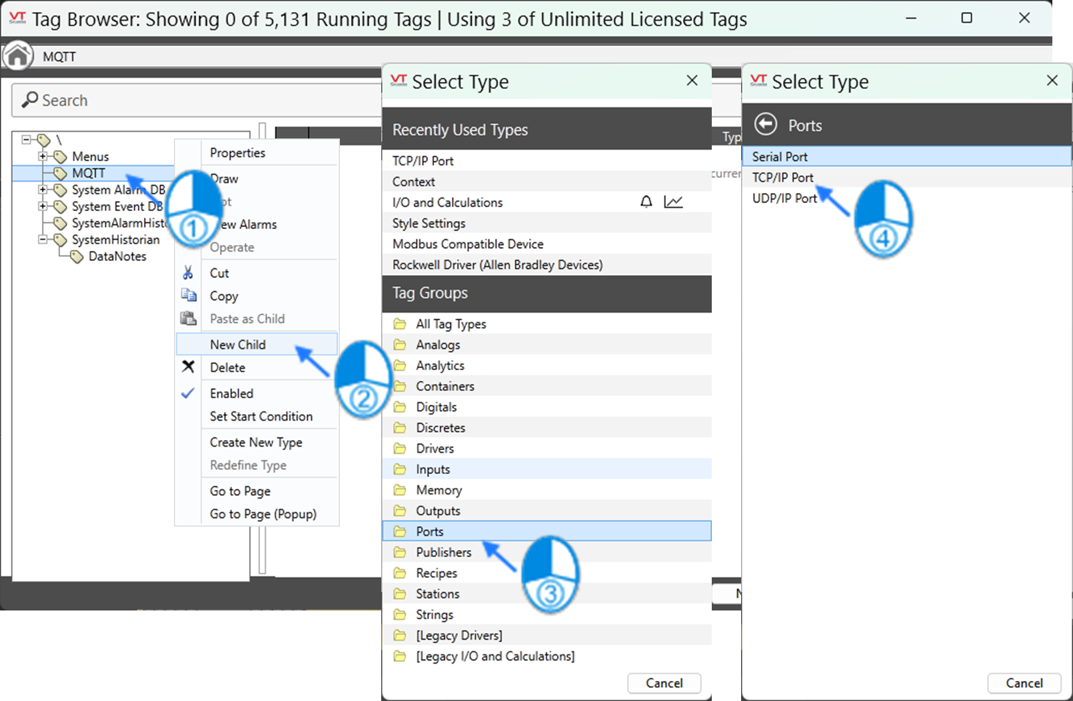
Task: Click the Search field in Tag Browser
Action: point(197,100)
